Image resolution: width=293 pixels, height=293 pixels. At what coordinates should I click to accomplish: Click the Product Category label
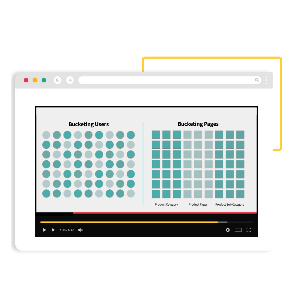166,205
